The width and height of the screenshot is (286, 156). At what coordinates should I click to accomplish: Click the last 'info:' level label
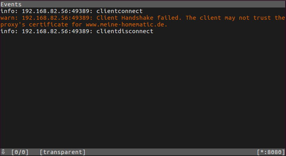pos(9,31)
